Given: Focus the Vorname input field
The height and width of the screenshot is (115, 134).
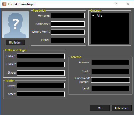Looking at the screenshot, I should point(68,16).
